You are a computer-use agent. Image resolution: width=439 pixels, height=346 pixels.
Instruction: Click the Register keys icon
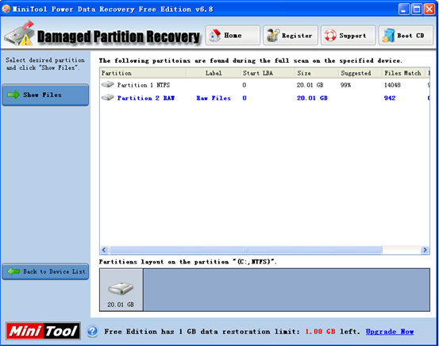pyautogui.click(x=273, y=35)
